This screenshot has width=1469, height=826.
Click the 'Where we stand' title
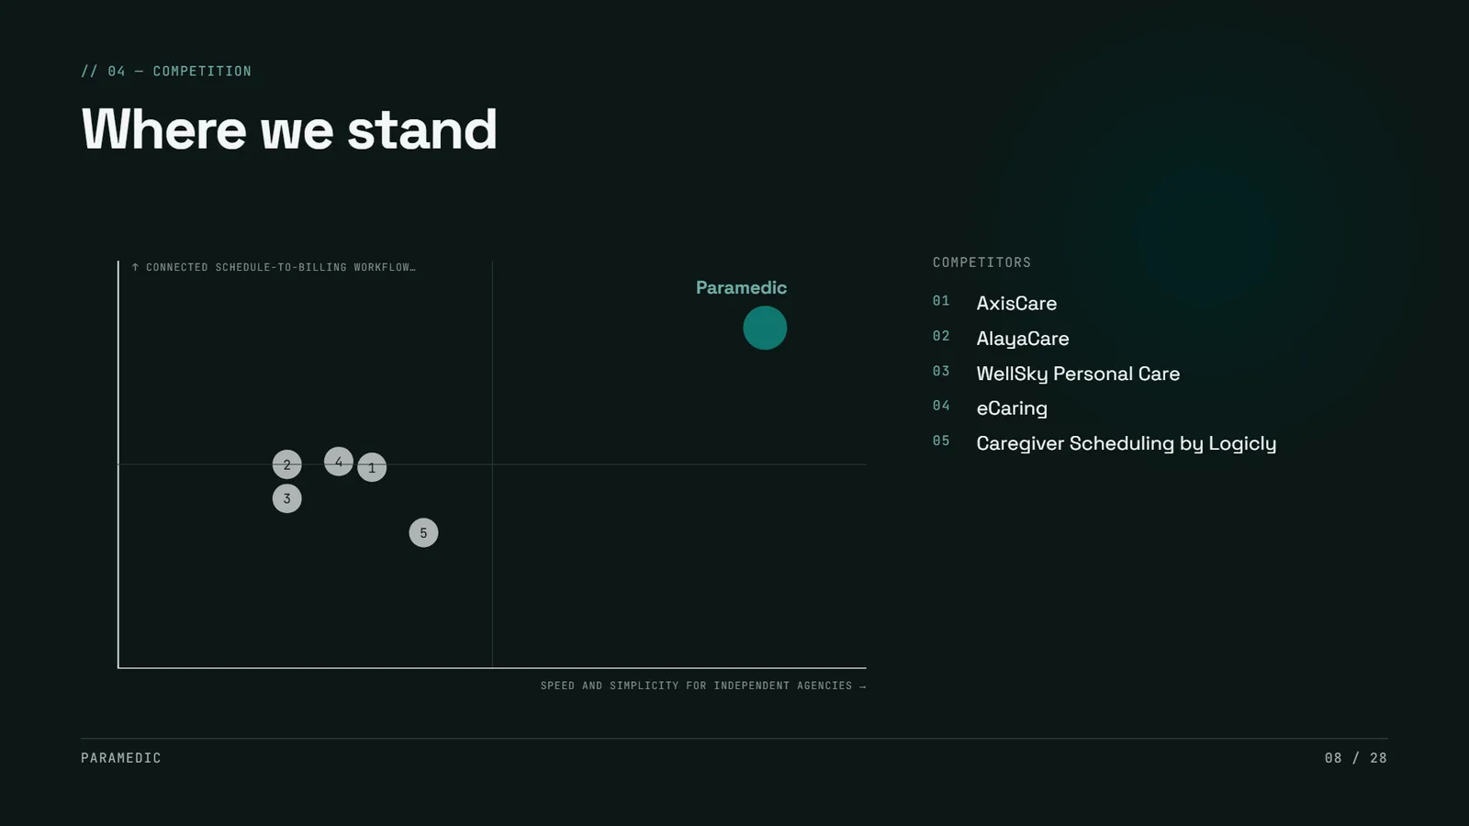click(289, 128)
